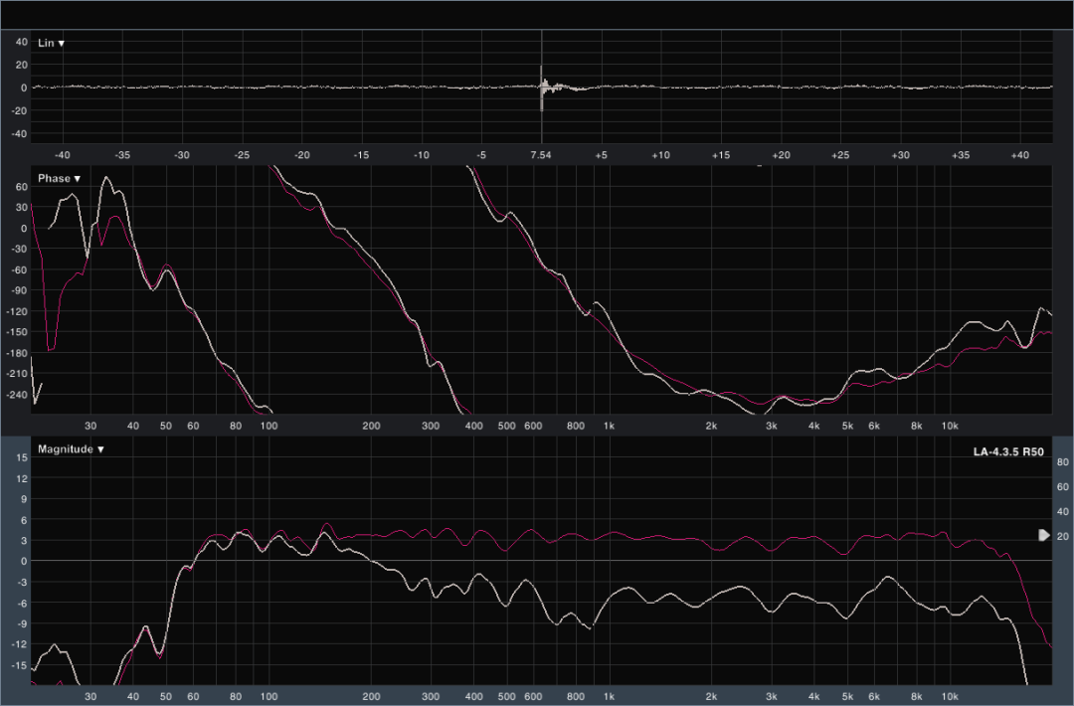Click the -120 phase axis label
This screenshot has width=1074, height=706.
tap(17, 311)
